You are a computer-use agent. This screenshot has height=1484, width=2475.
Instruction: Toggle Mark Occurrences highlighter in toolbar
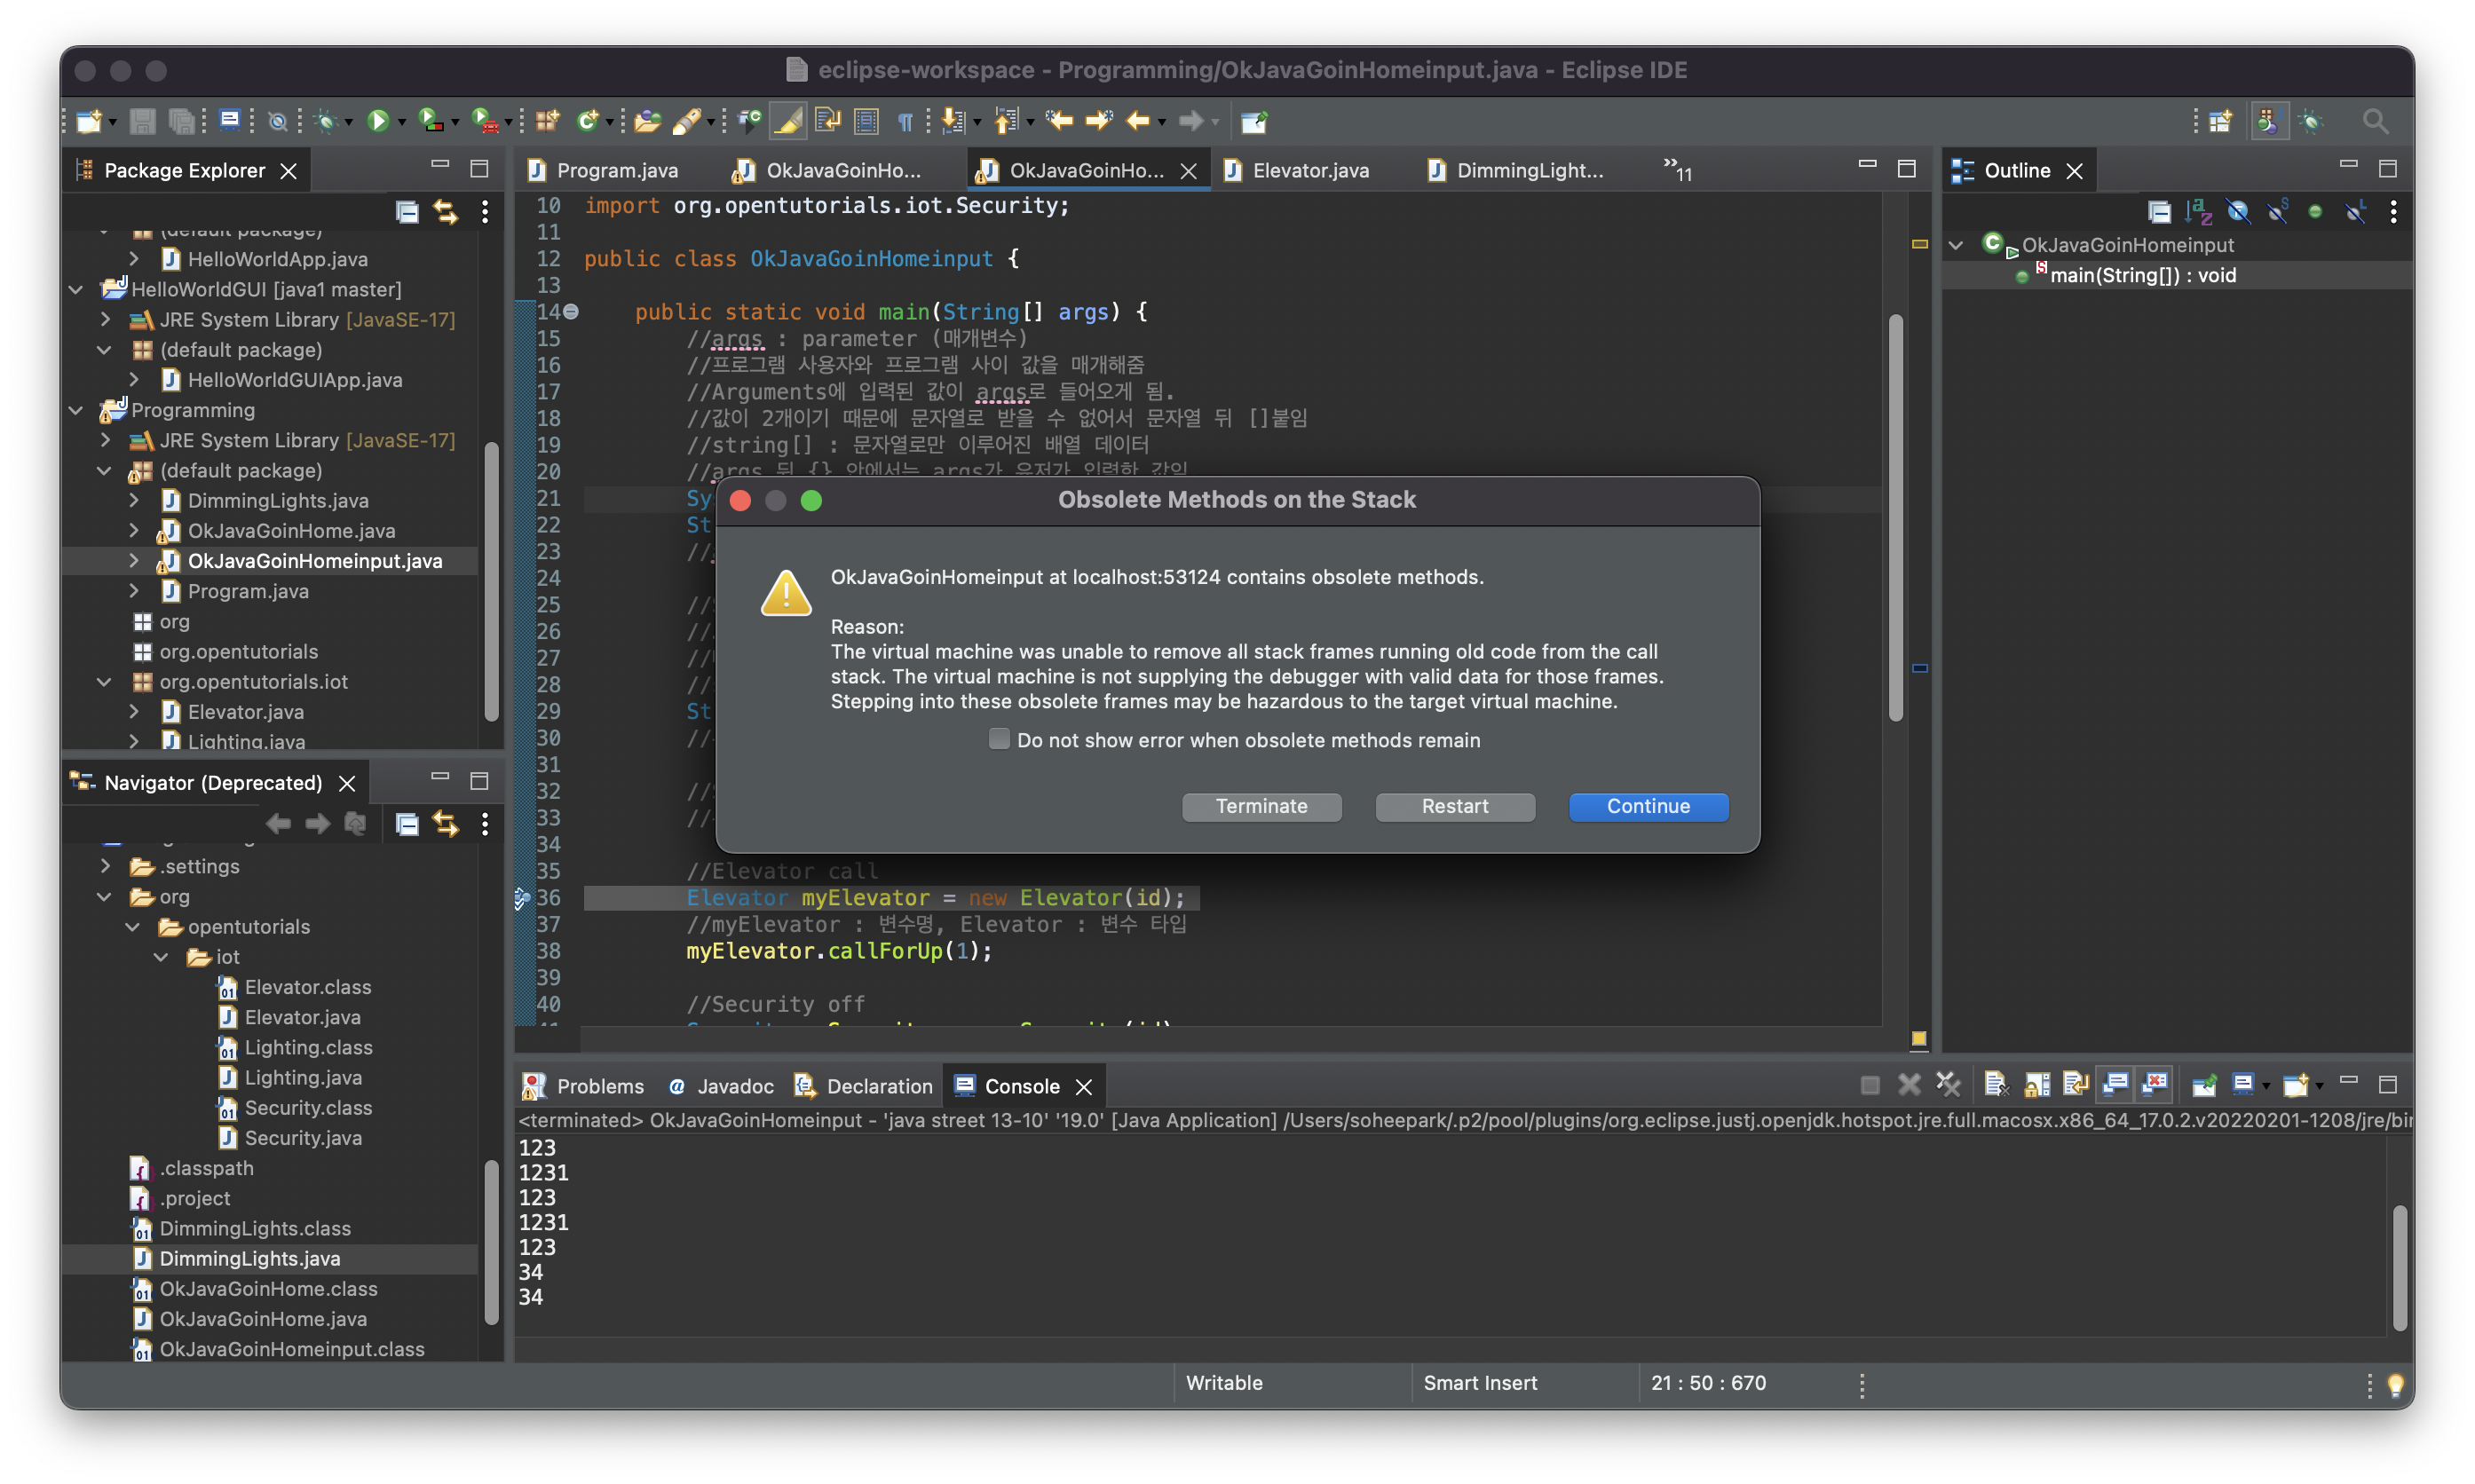788,121
